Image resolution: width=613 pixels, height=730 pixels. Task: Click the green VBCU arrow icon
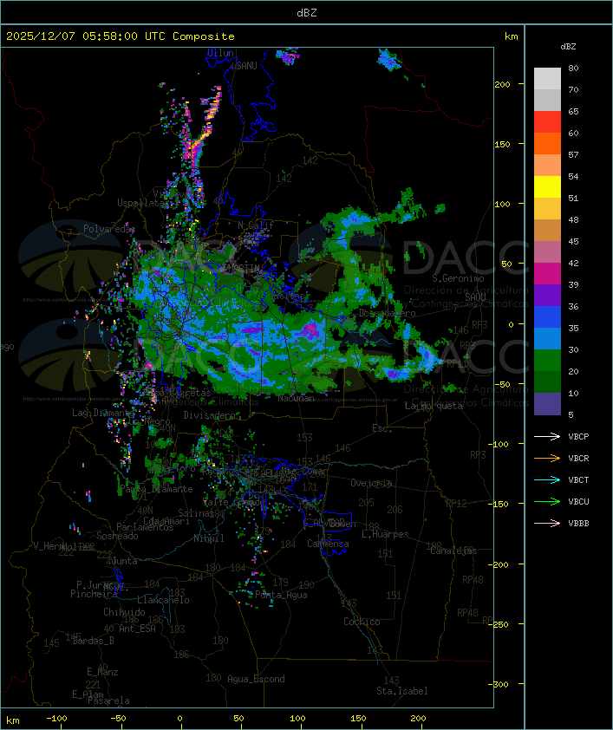tap(547, 501)
